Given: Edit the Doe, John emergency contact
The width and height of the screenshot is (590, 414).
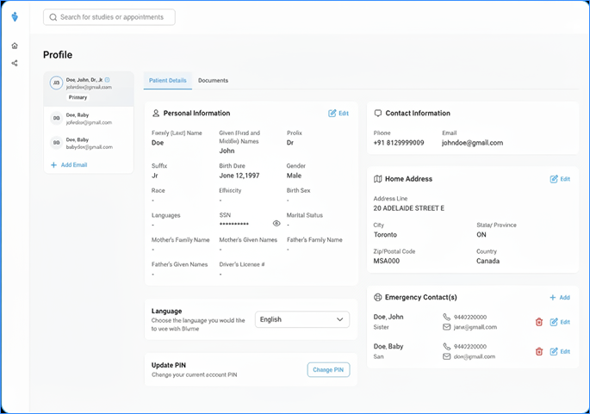Looking at the screenshot, I should coord(560,322).
